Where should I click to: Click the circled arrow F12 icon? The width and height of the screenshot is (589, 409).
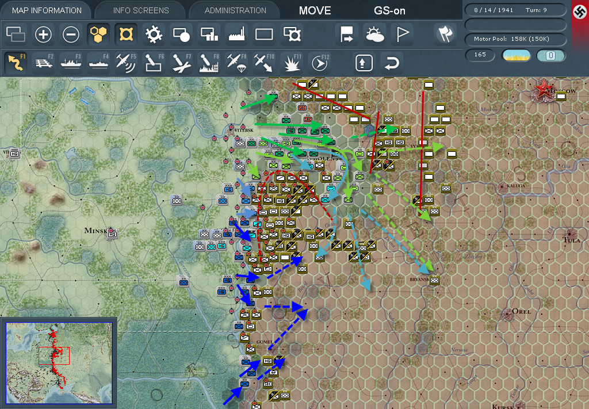320,62
